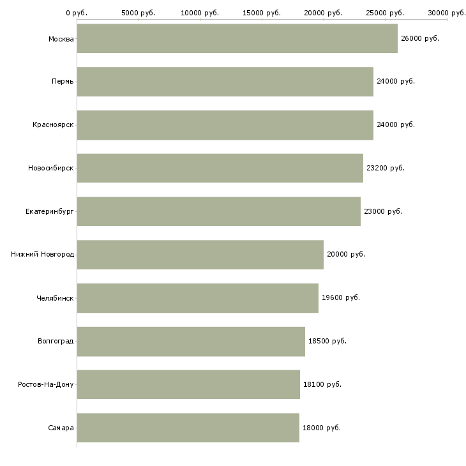The image size is (466, 466).
Task: Select the Волгоград bar
Action: click(191, 341)
